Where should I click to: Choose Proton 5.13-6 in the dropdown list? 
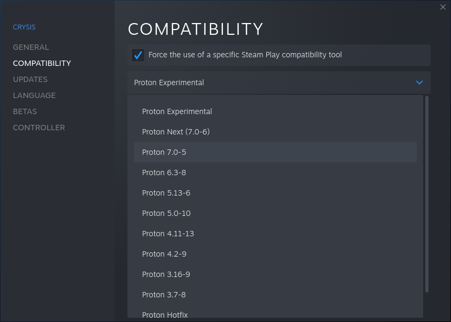(x=166, y=193)
